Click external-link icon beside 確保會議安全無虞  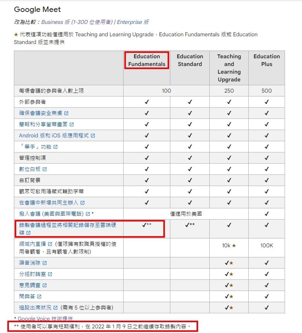click(x=66, y=113)
